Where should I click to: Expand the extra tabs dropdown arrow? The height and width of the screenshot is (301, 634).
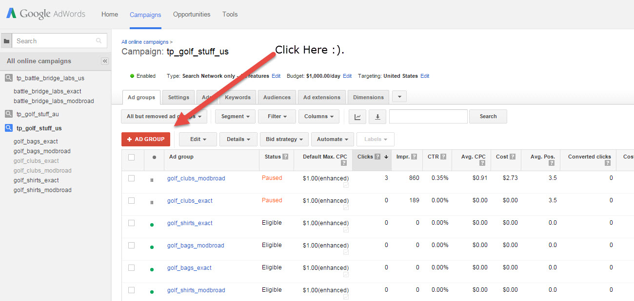[399, 97]
